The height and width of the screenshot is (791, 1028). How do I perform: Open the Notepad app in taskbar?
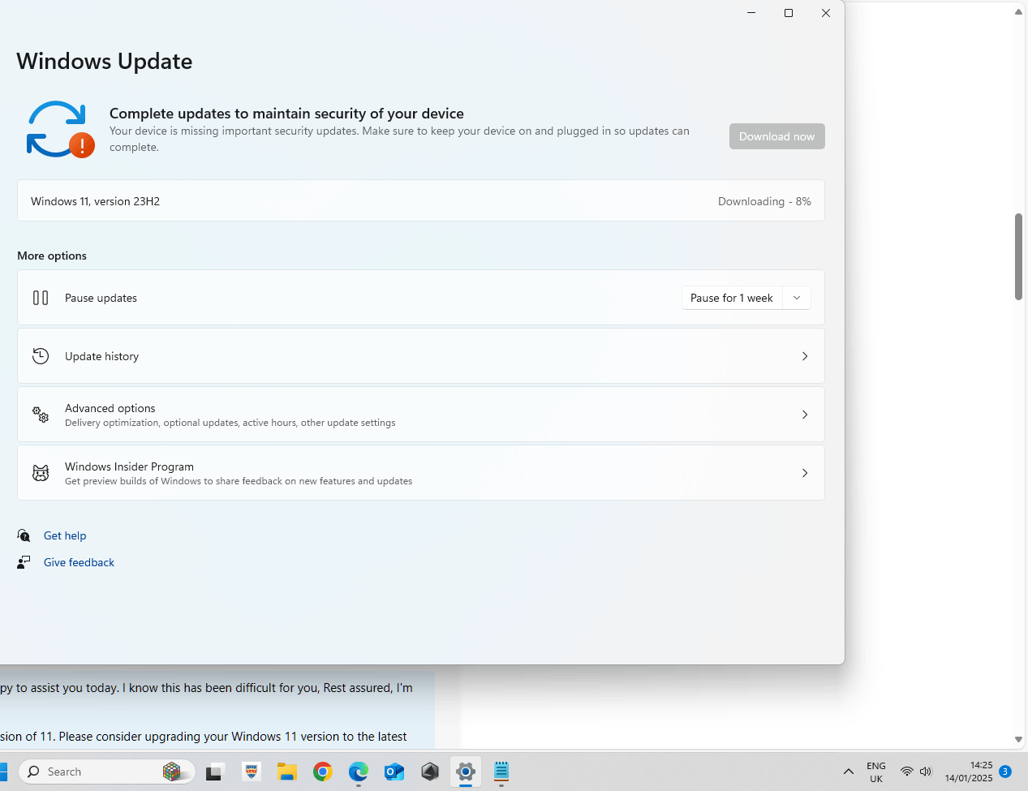point(501,772)
